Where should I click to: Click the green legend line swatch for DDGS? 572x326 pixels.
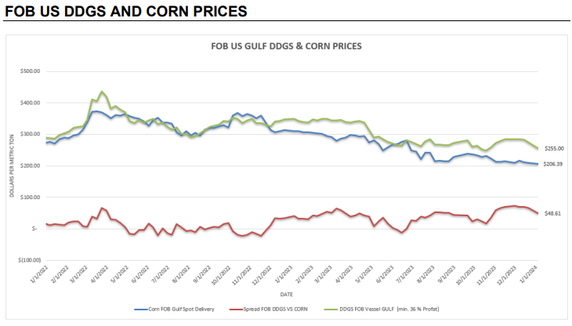tap(331, 310)
